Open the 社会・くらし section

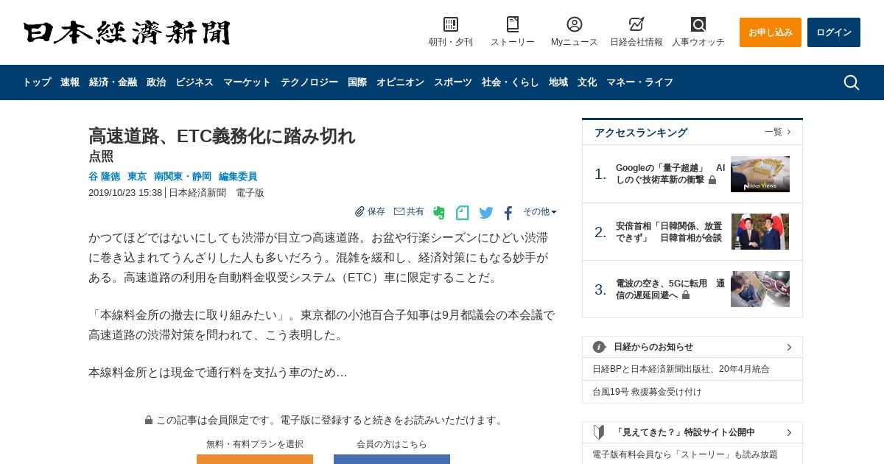point(511,82)
